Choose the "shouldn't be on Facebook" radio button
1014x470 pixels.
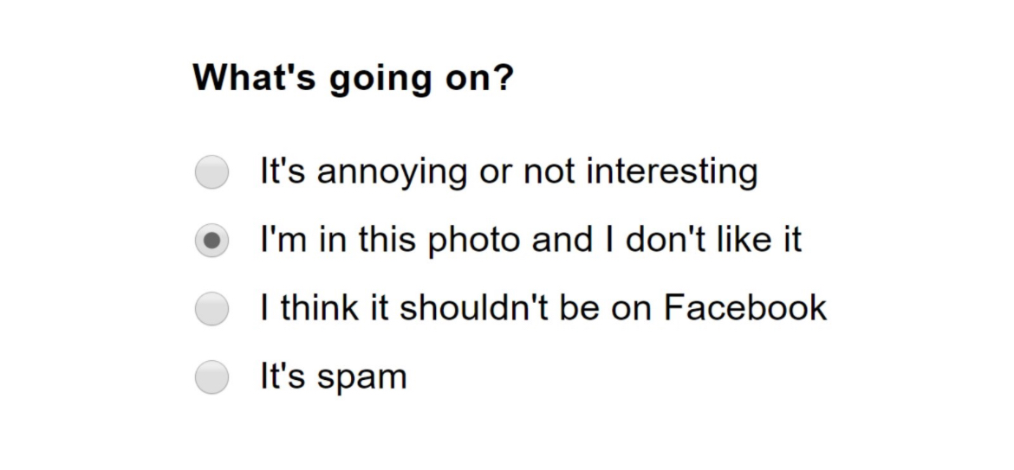[211, 309]
